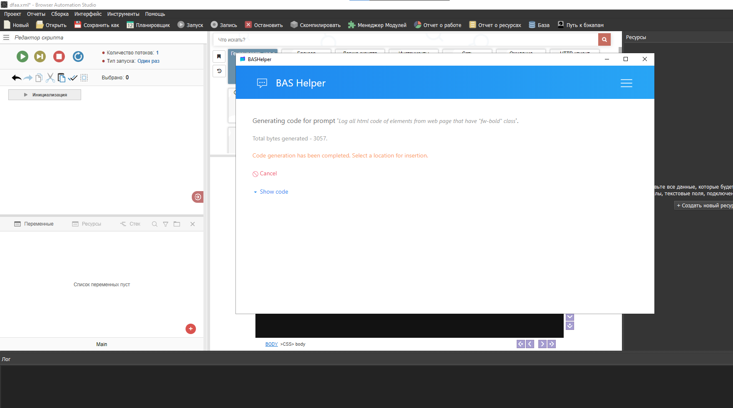
Task: Click the step-next playback button
Action: [x=40, y=57]
